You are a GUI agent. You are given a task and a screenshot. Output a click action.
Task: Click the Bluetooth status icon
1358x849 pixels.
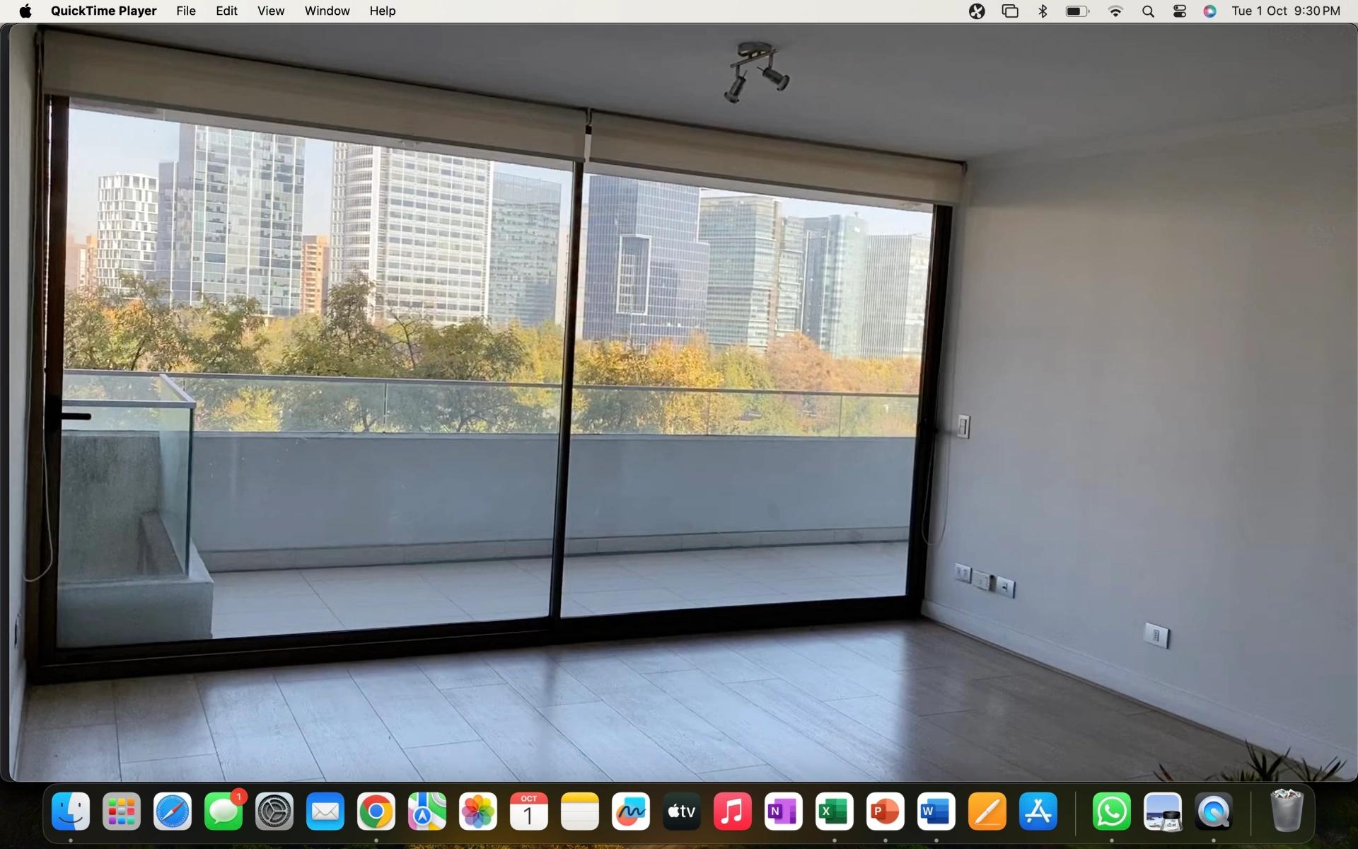1042,11
